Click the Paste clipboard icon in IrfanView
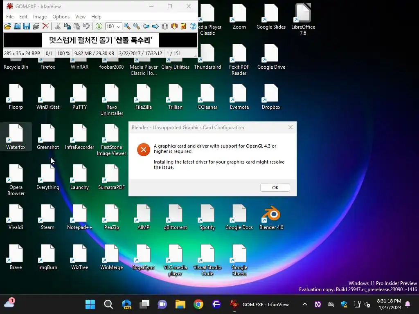419x314 pixels. point(77,26)
